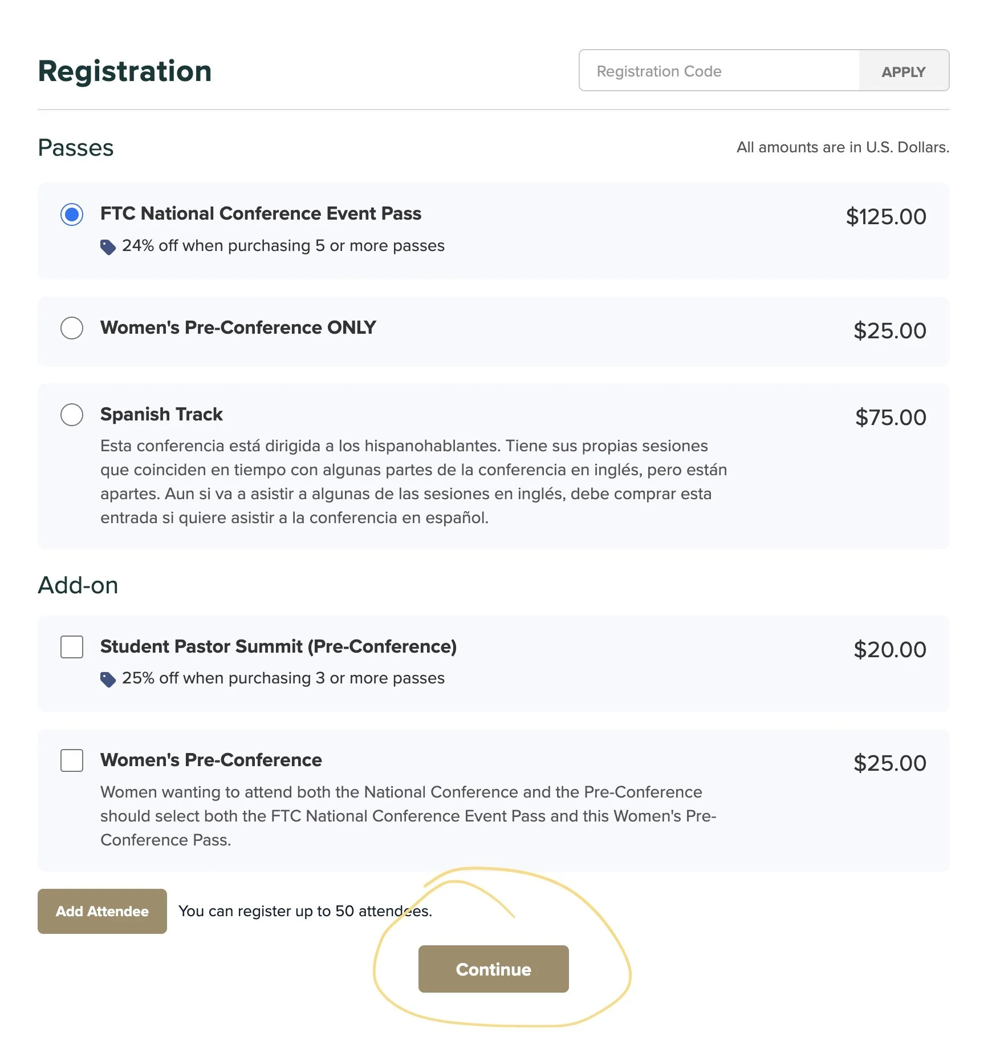
Task: Select the Spanish Track radio button
Action: [72, 415]
